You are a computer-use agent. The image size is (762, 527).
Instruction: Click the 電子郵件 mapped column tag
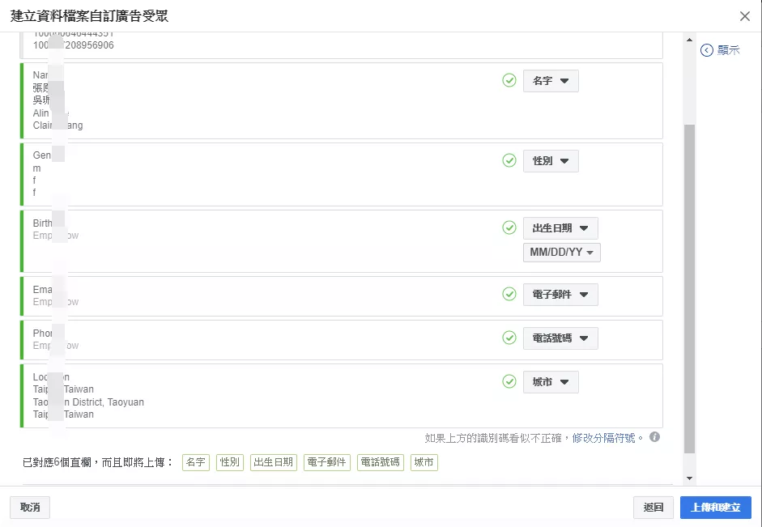pyautogui.click(x=327, y=462)
